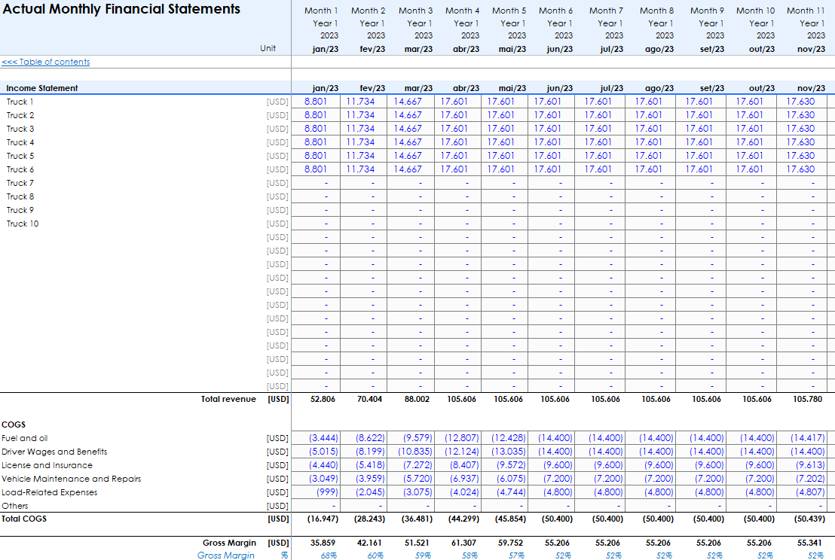
Task: Select Truck 1 revenue cell for jan/23
Action: [x=316, y=102]
